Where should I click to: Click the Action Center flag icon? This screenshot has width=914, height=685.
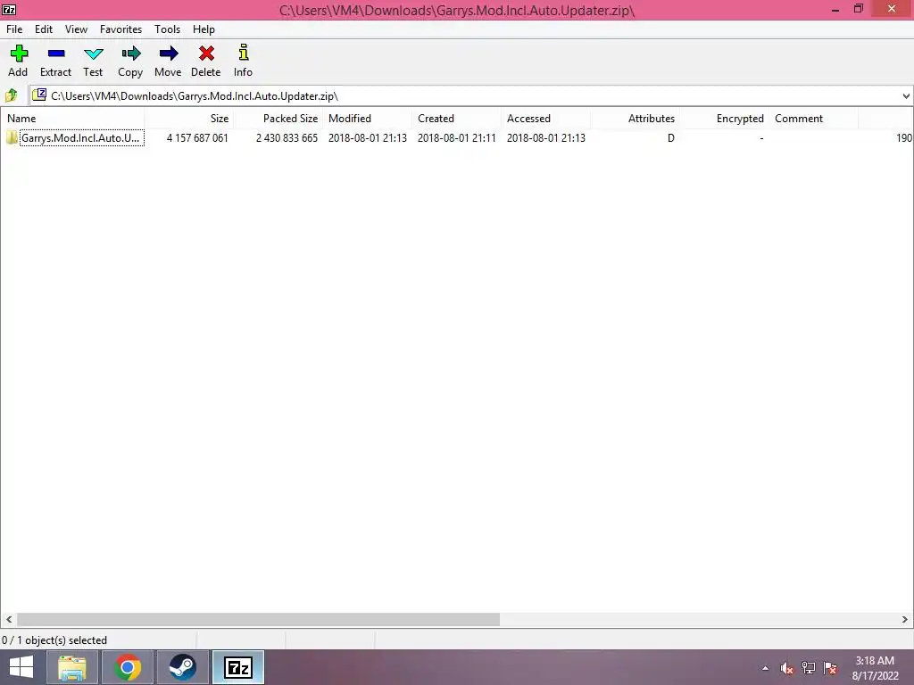tap(830, 668)
